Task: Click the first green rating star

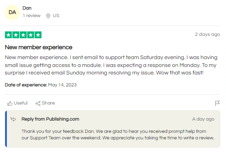Action: click(9, 35)
